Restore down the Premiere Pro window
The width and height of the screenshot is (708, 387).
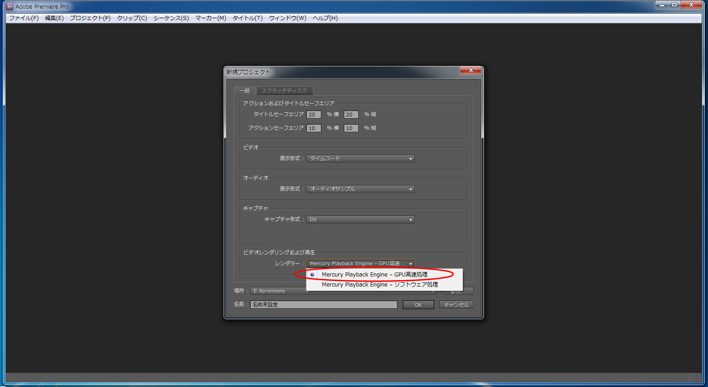point(674,5)
